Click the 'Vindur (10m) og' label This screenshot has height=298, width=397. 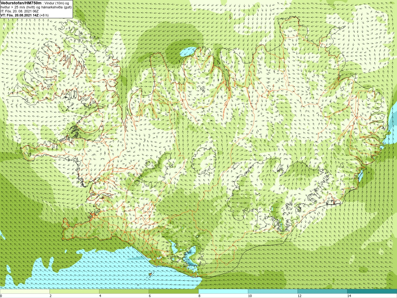point(57,3)
